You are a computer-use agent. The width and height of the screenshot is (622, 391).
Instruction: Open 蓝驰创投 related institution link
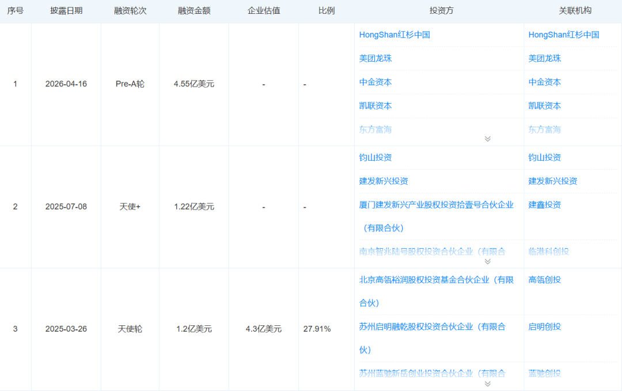(x=545, y=373)
